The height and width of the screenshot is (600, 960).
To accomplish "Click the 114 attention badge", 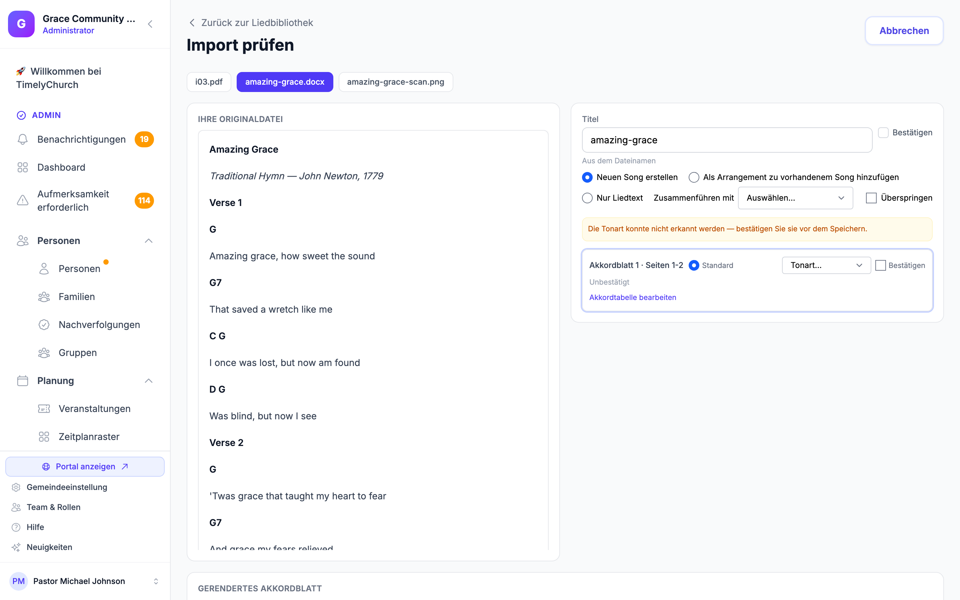I will (x=144, y=200).
